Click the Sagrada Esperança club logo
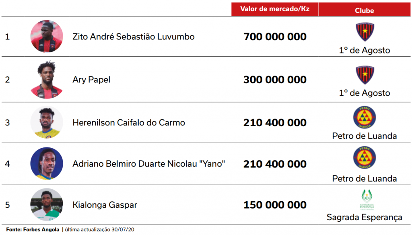This screenshot has height=235, width=412. pos(365,200)
